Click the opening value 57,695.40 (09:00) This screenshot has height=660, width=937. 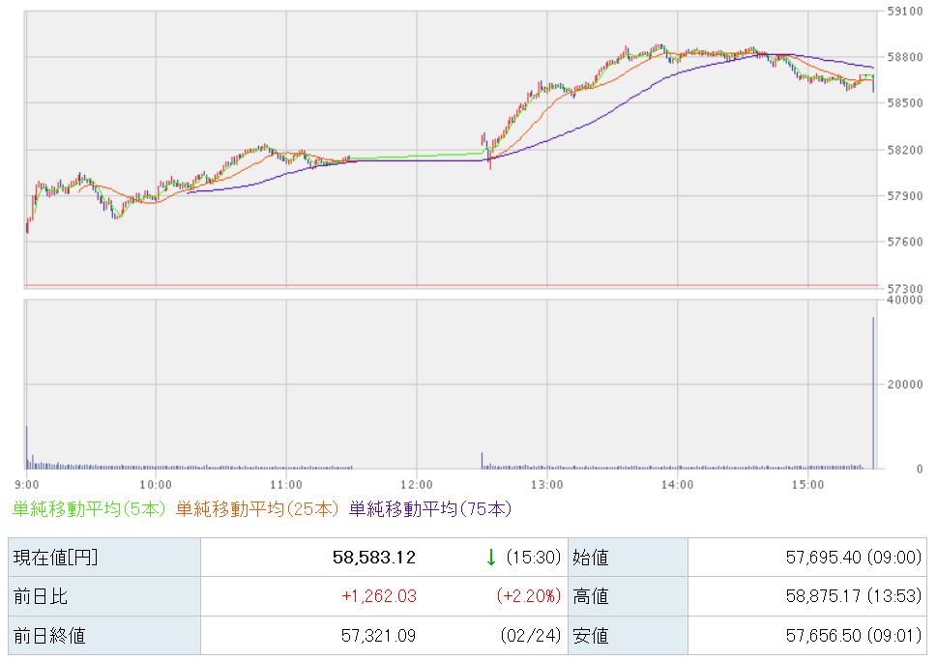851,558
